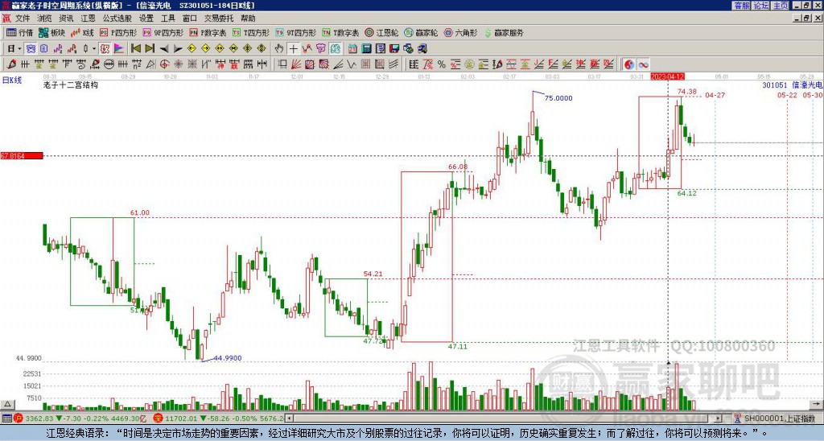Open the 赢家轮 winner wheel
This screenshot has height=441, width=824.
[421, 32]
